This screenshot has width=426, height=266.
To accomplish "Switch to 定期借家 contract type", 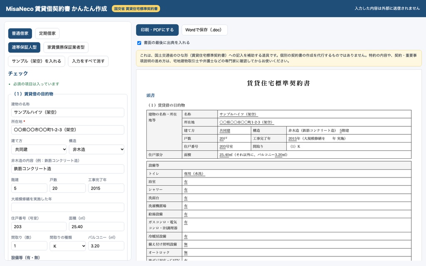I will click(x=47, y=33).
